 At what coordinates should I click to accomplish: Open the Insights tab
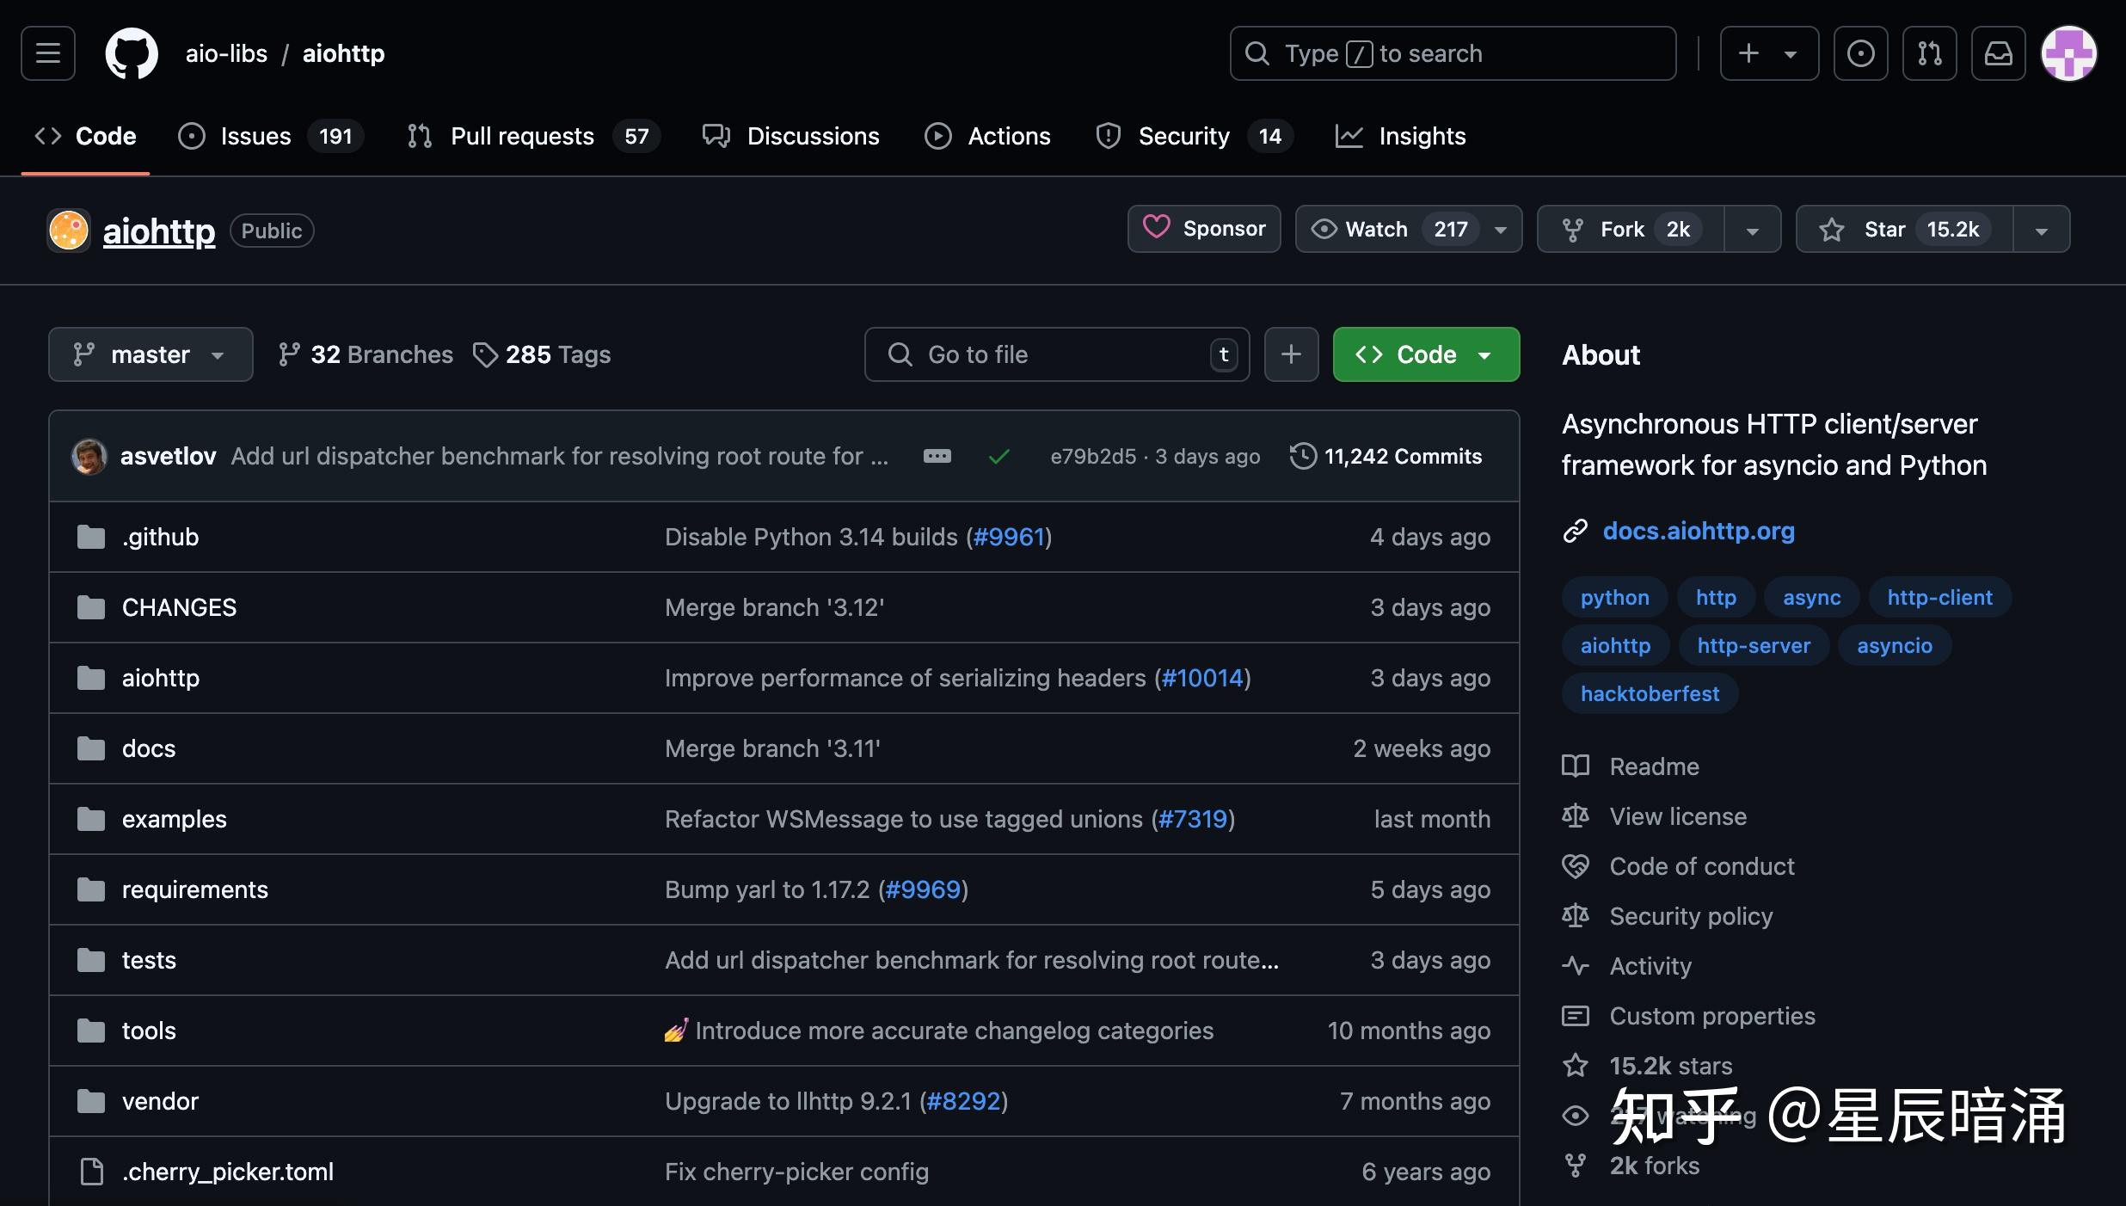1421,136
